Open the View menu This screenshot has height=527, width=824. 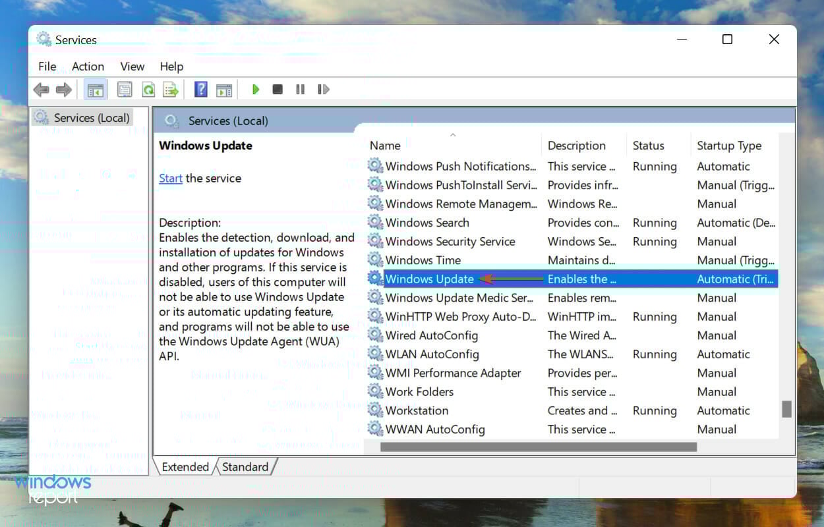point(132,66)
